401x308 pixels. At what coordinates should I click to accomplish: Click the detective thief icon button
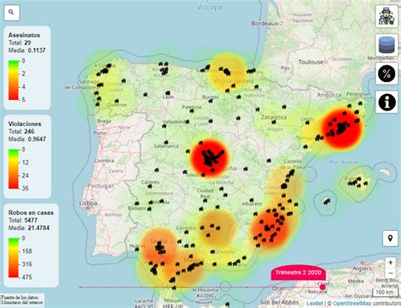[x=387, y=16]
